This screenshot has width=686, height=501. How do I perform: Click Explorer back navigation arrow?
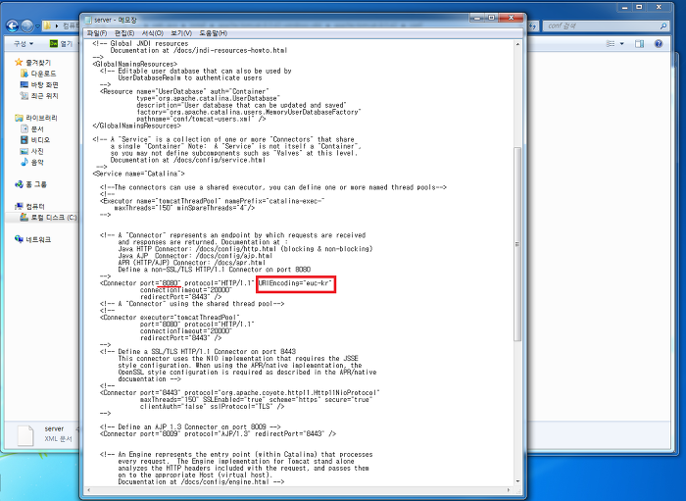tap(12, 25)
